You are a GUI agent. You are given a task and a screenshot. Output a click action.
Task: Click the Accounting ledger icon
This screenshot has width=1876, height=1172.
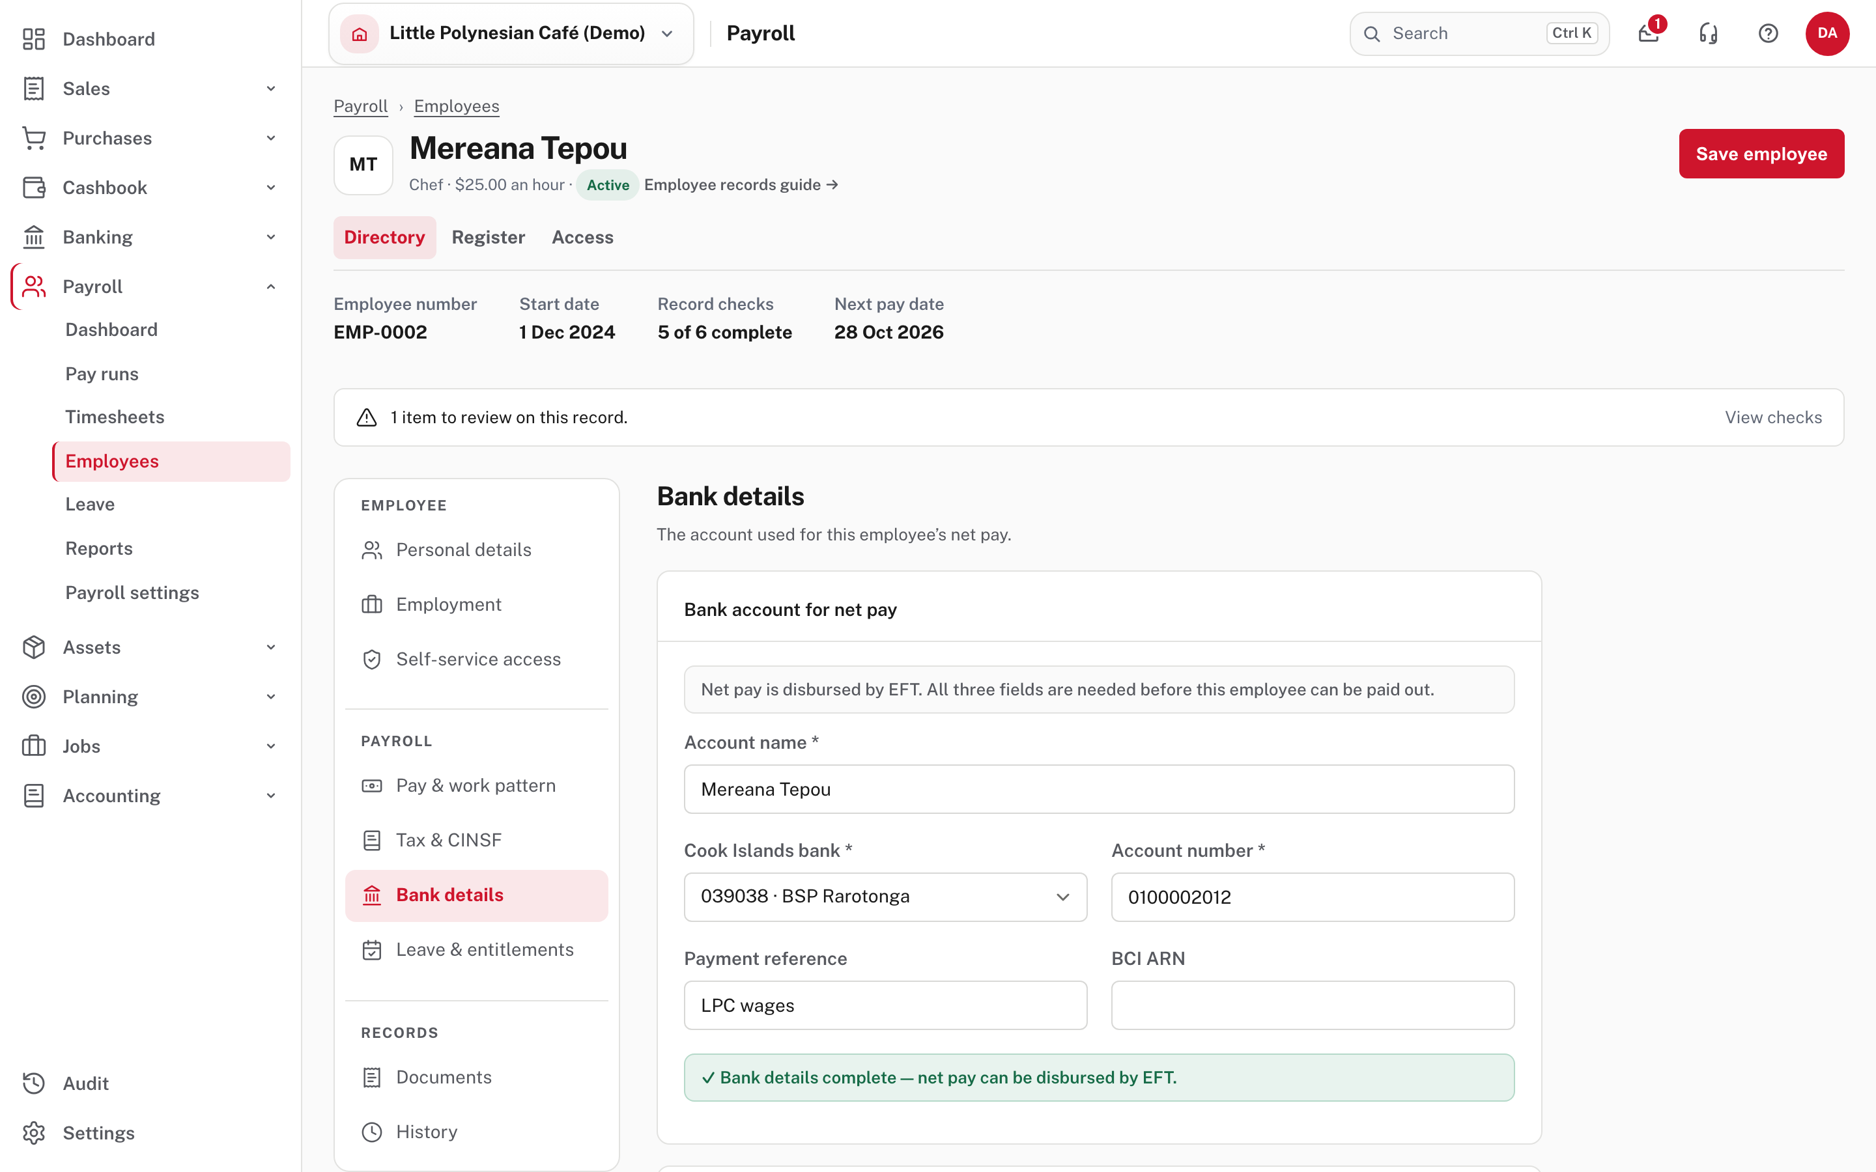coord(33,795)
